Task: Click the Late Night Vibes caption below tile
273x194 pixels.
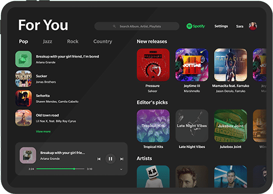Action: point(192,147)
